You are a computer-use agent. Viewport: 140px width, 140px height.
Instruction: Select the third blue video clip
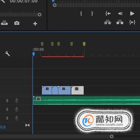65,90
